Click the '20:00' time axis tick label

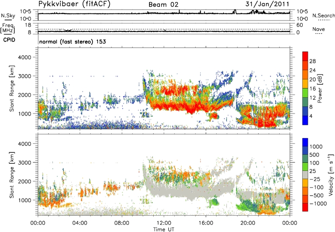coord(248,223)
